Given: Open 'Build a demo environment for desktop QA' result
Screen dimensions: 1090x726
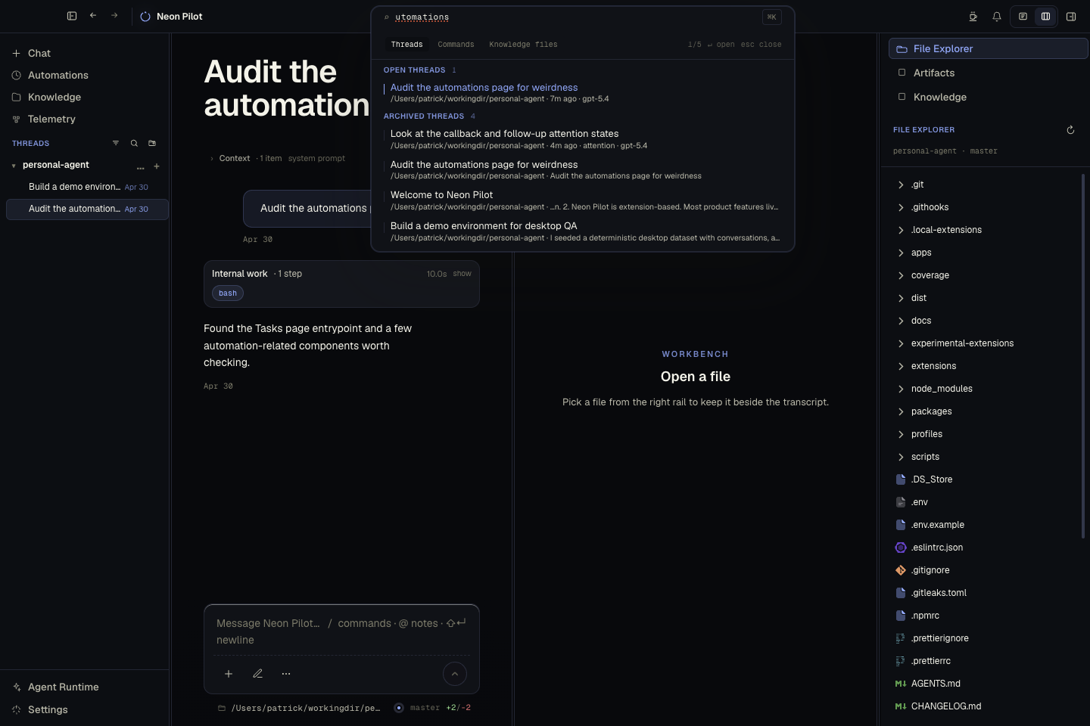Looking at the screenshot, I should coord(583,231).
